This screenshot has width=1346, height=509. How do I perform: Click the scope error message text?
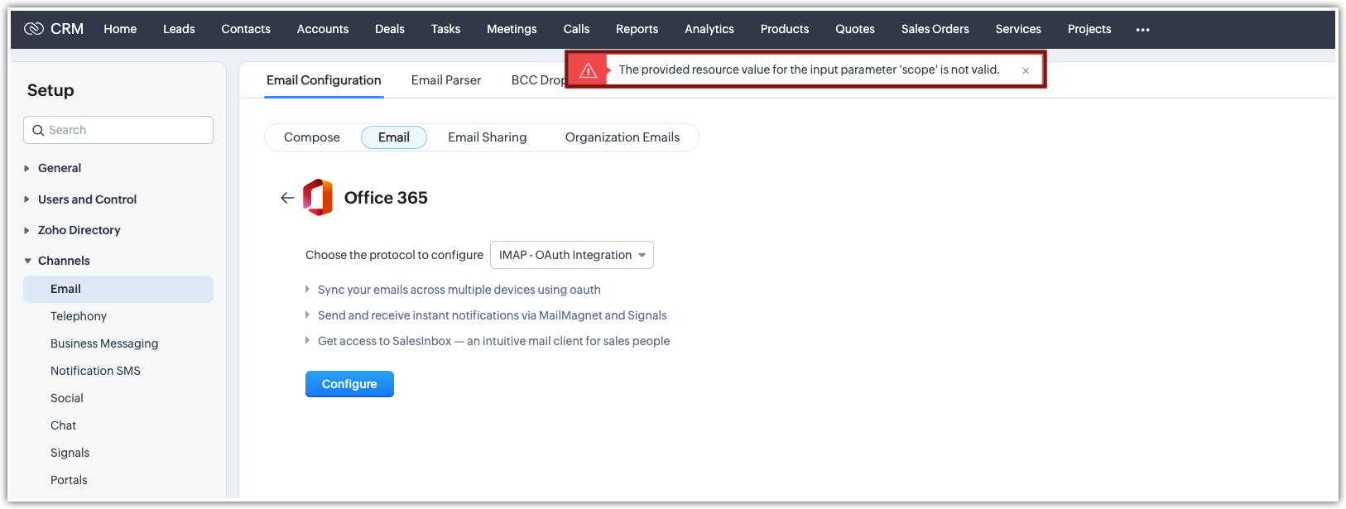coord(809,70)
